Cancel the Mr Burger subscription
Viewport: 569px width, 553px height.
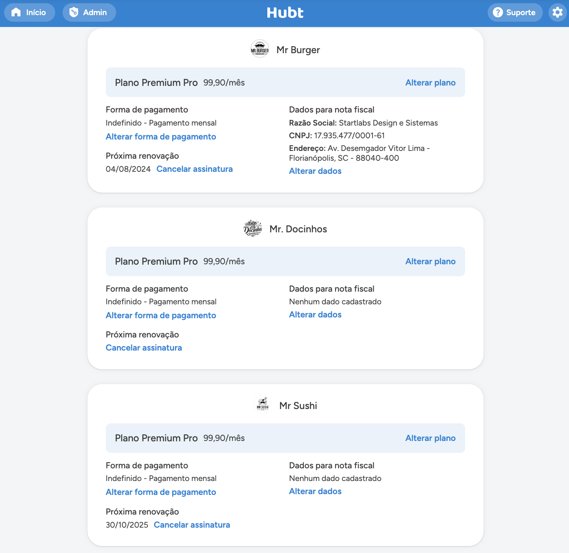coord(195,169)
